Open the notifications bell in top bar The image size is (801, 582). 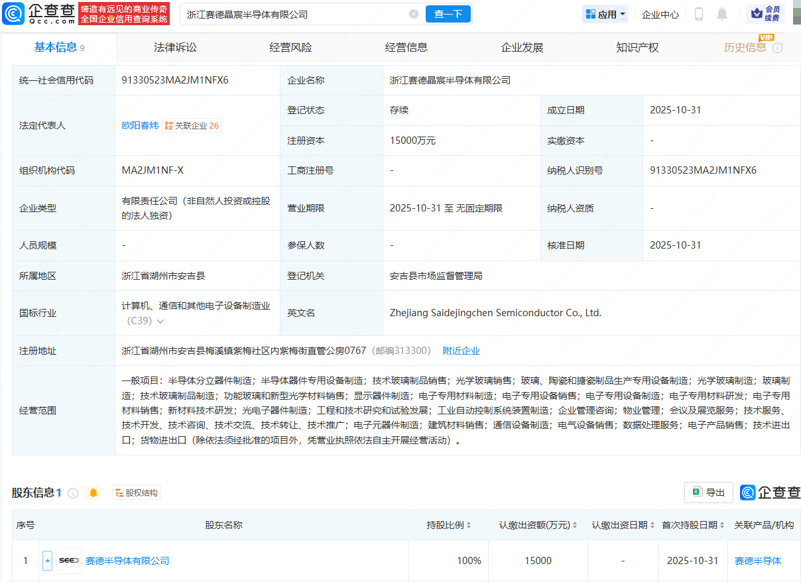point(722,14)
